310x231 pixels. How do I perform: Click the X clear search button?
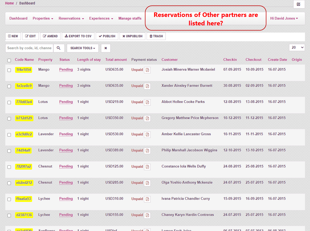click(106, 48)
